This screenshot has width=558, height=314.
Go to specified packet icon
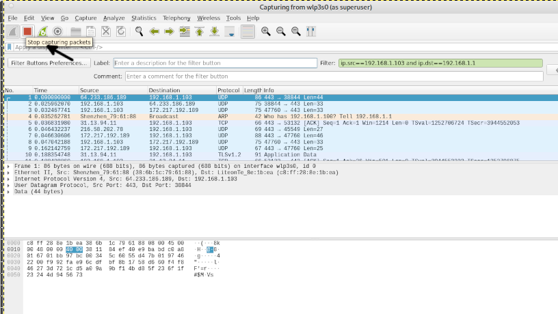point(185,31)
